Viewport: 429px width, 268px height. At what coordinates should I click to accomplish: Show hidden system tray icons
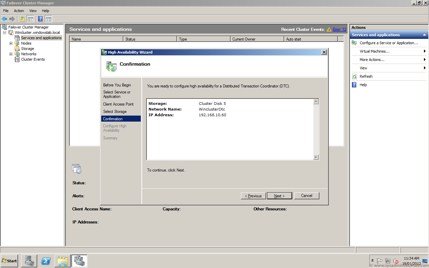point(372,261)
